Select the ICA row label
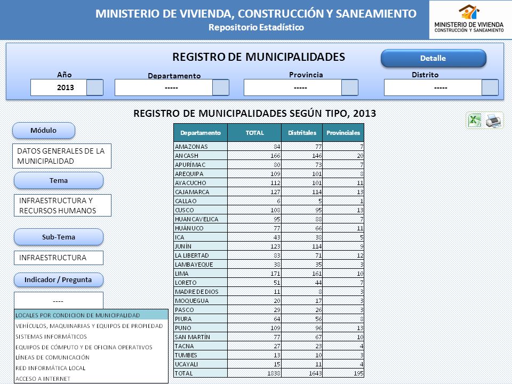 pos(180,237)
